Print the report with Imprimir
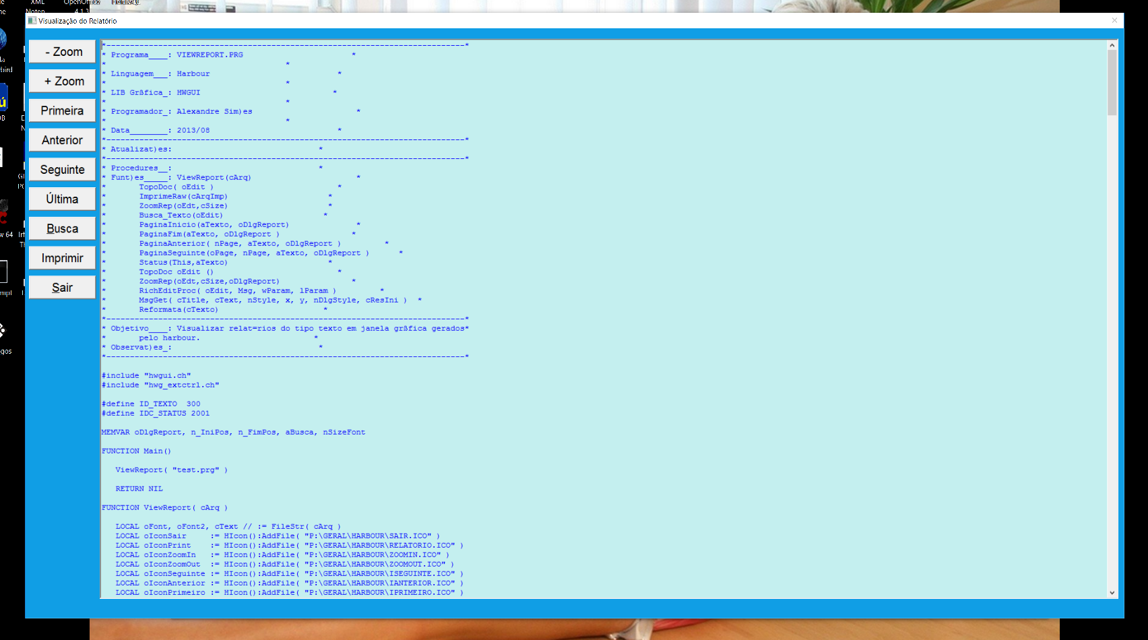This screenshot has width=1148, height=640. point(62,258)
